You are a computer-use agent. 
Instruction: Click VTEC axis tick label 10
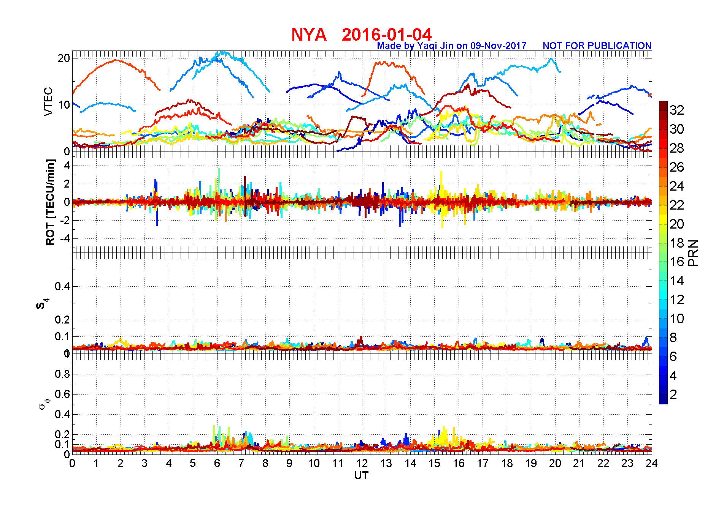tap(64, 105)
